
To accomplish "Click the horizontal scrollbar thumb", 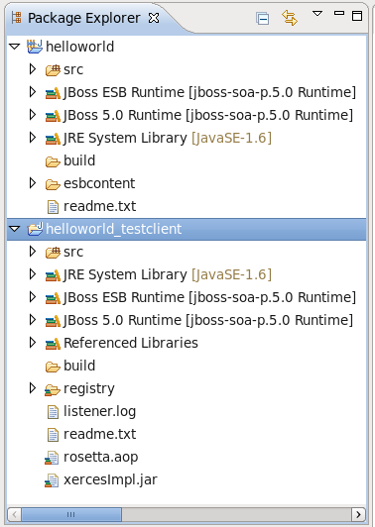I will click(71, 514).
